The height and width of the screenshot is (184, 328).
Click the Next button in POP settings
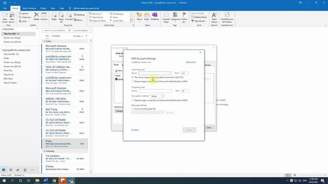click(x=189, y=130)
